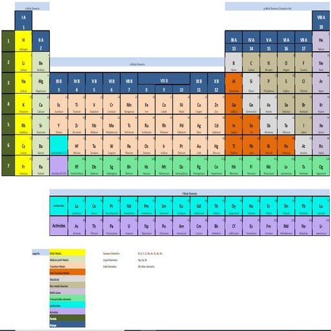331x331 pixels.
Task: Select the Gallium (Ga) cell
Action: coord(233,103)
